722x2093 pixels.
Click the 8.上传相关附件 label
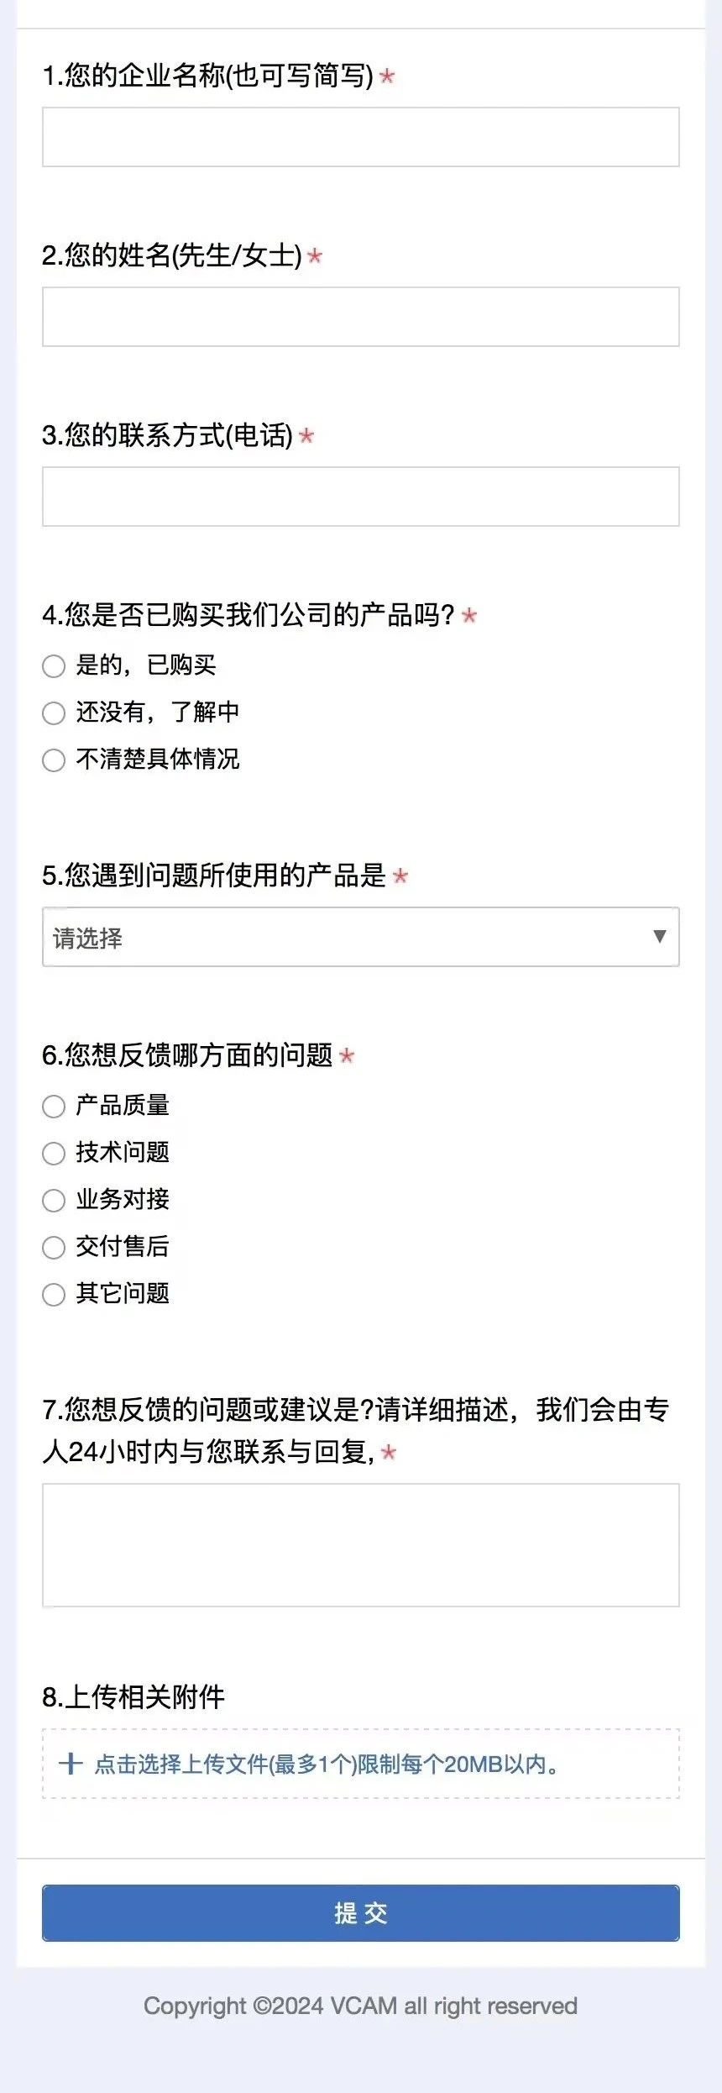pos(133,1696)
